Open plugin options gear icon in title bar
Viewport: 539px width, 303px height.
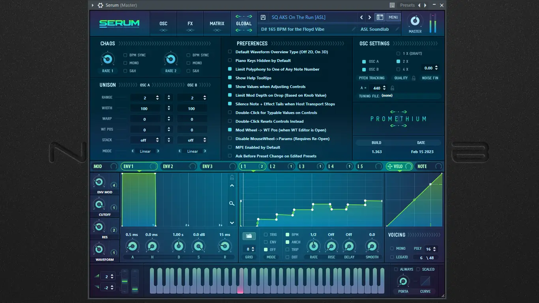[x=100, y=5]
